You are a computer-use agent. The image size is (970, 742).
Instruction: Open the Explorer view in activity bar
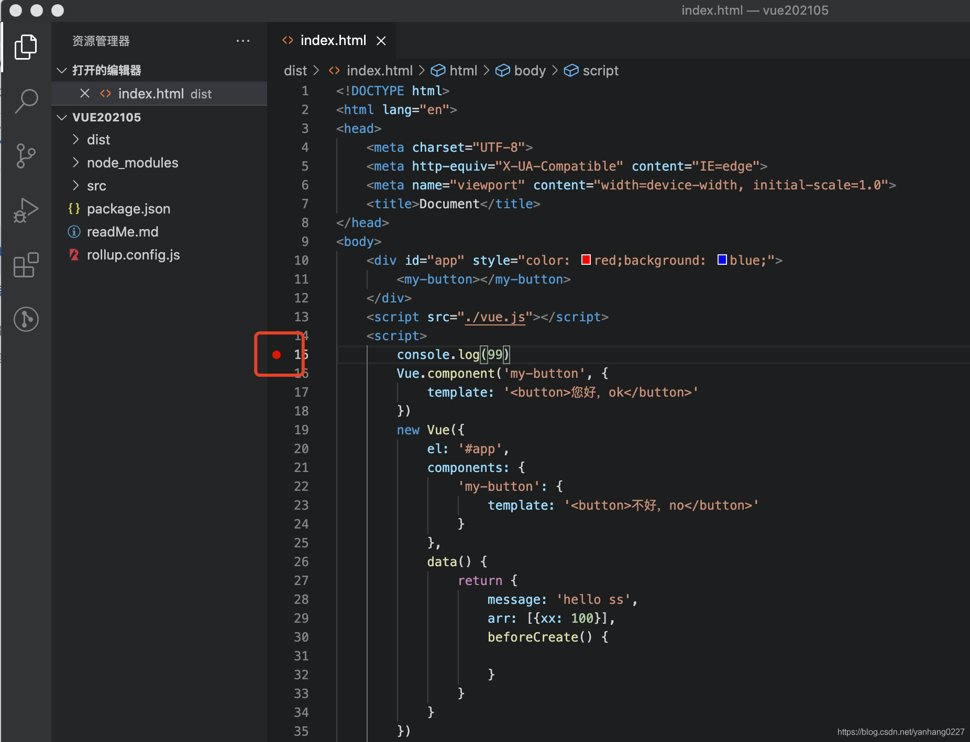coord(26,47)
